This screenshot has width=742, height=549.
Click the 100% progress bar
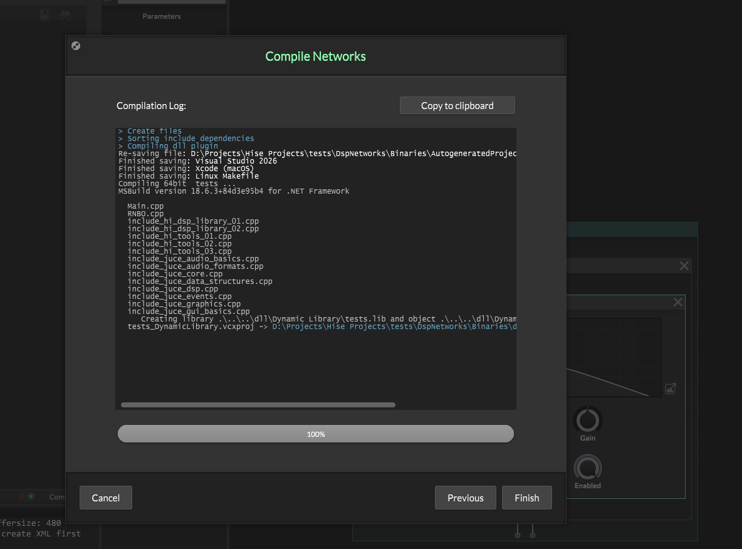point(316,434)
